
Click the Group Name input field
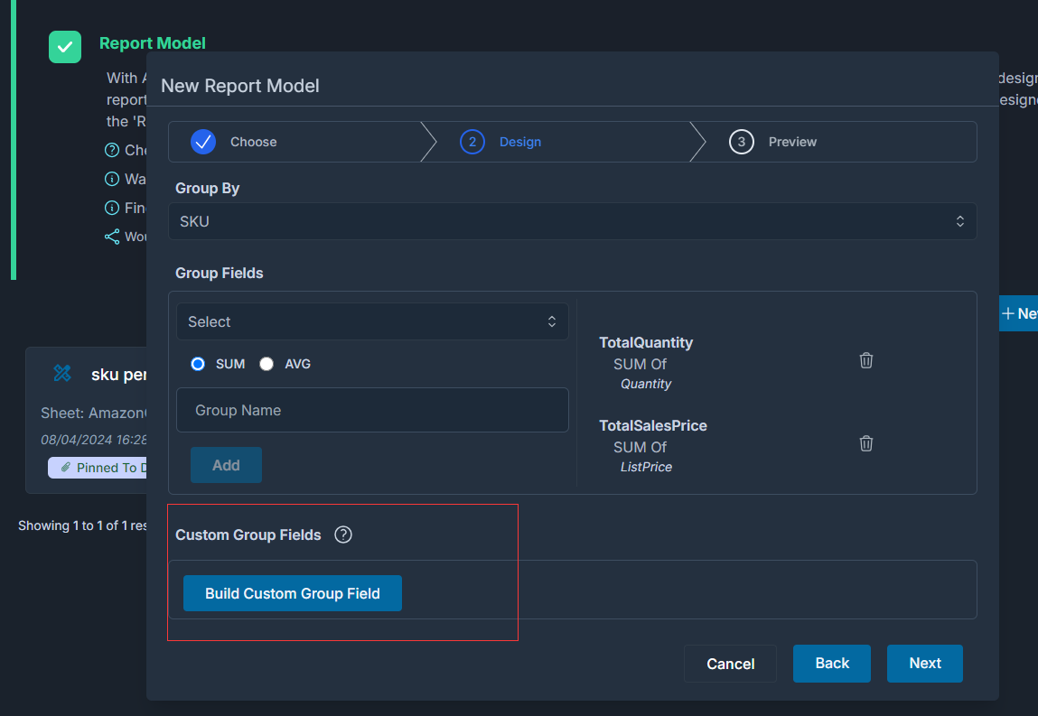tap(372, 410)
